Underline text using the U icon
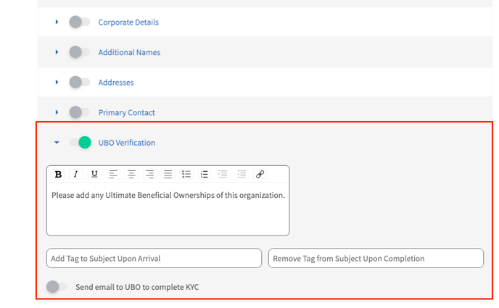 (x=94, y=174)
